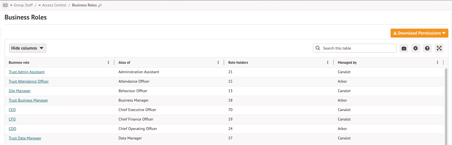Open the Trust Admin Assistant role link
Viewport: 452px width, 145px height.
[27, 72]
